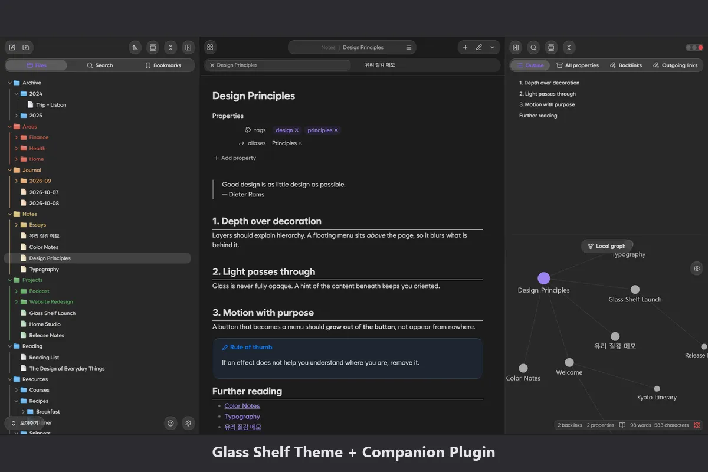Remove the Principles alias
This screenshot has height=472, width=708.
pos(300,143)
